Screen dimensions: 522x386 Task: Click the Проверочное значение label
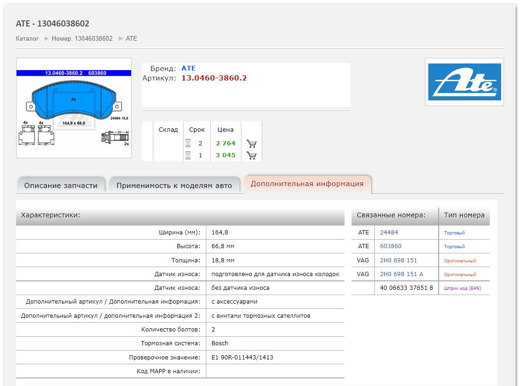pyautogui.click(x=165, y=358)
